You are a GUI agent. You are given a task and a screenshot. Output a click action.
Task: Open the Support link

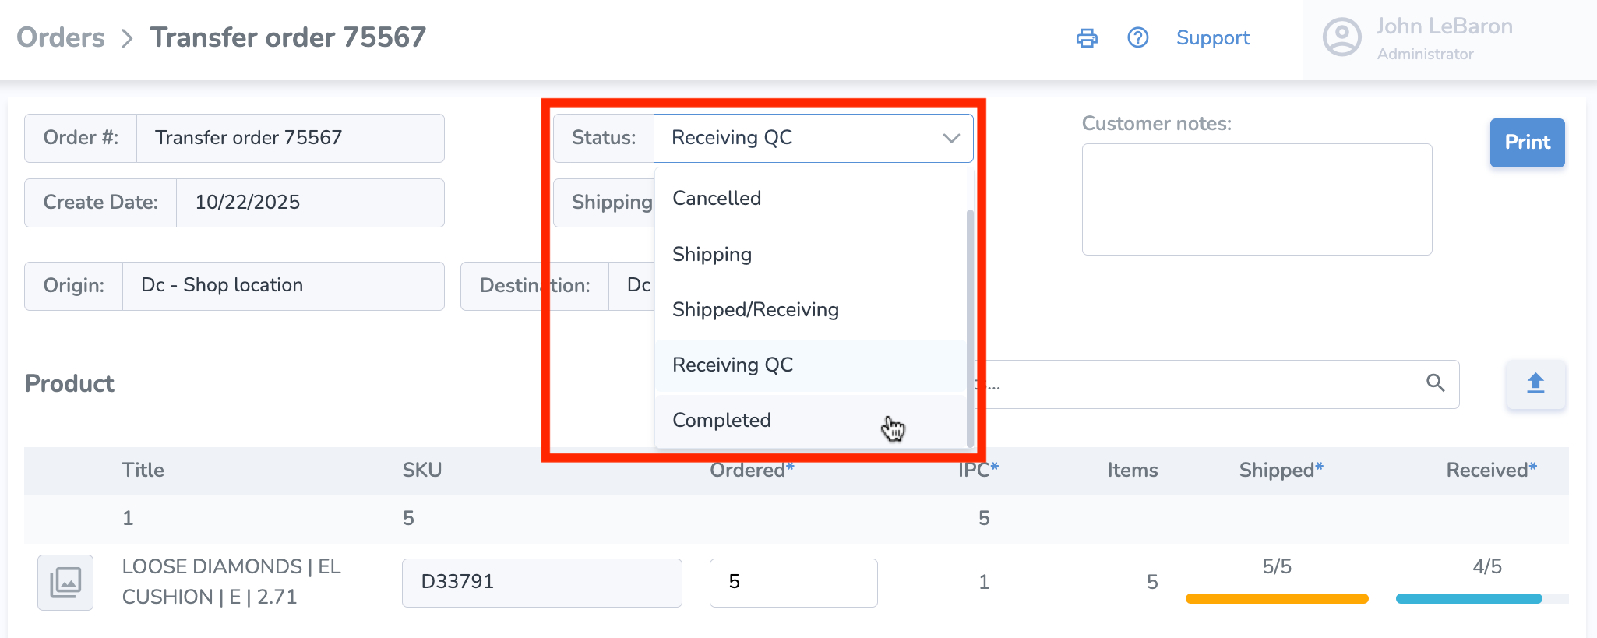pos(1212,38)
